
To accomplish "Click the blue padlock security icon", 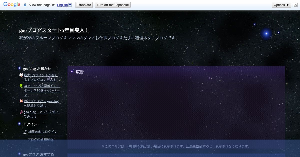I will click(x=25, y=5).
